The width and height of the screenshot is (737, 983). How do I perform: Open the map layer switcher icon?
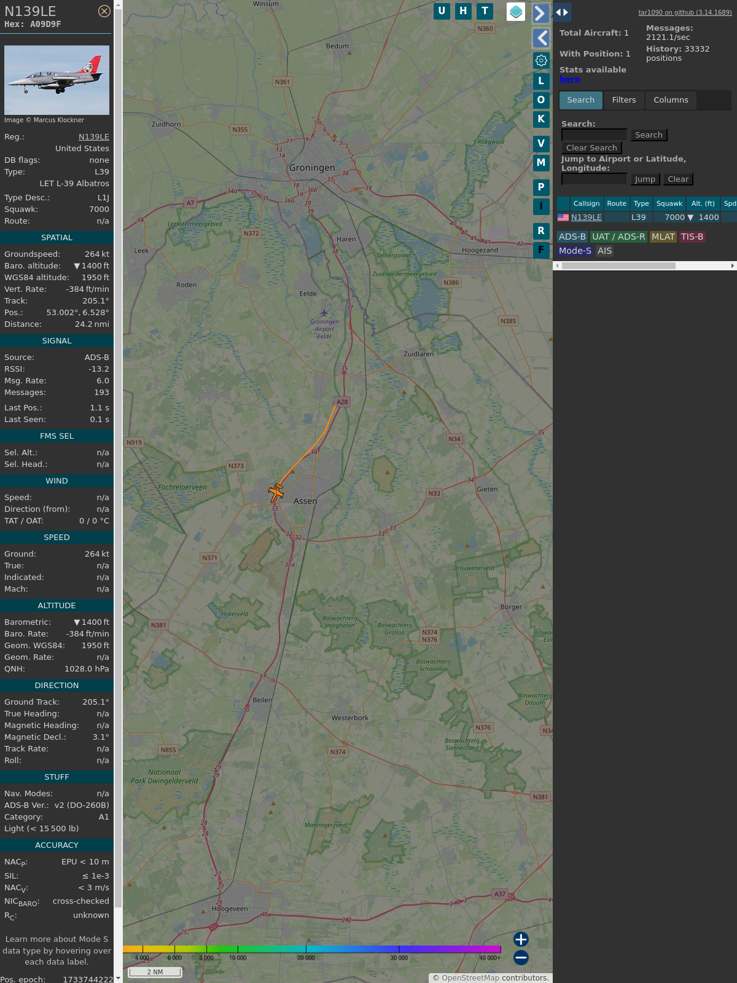coord(516,12)
